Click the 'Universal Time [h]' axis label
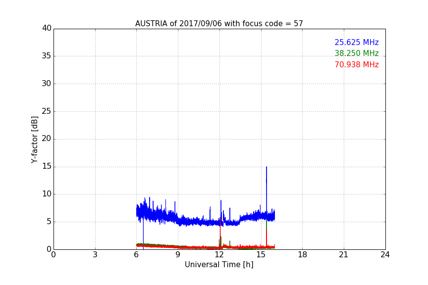 click(x=219, y=265)
